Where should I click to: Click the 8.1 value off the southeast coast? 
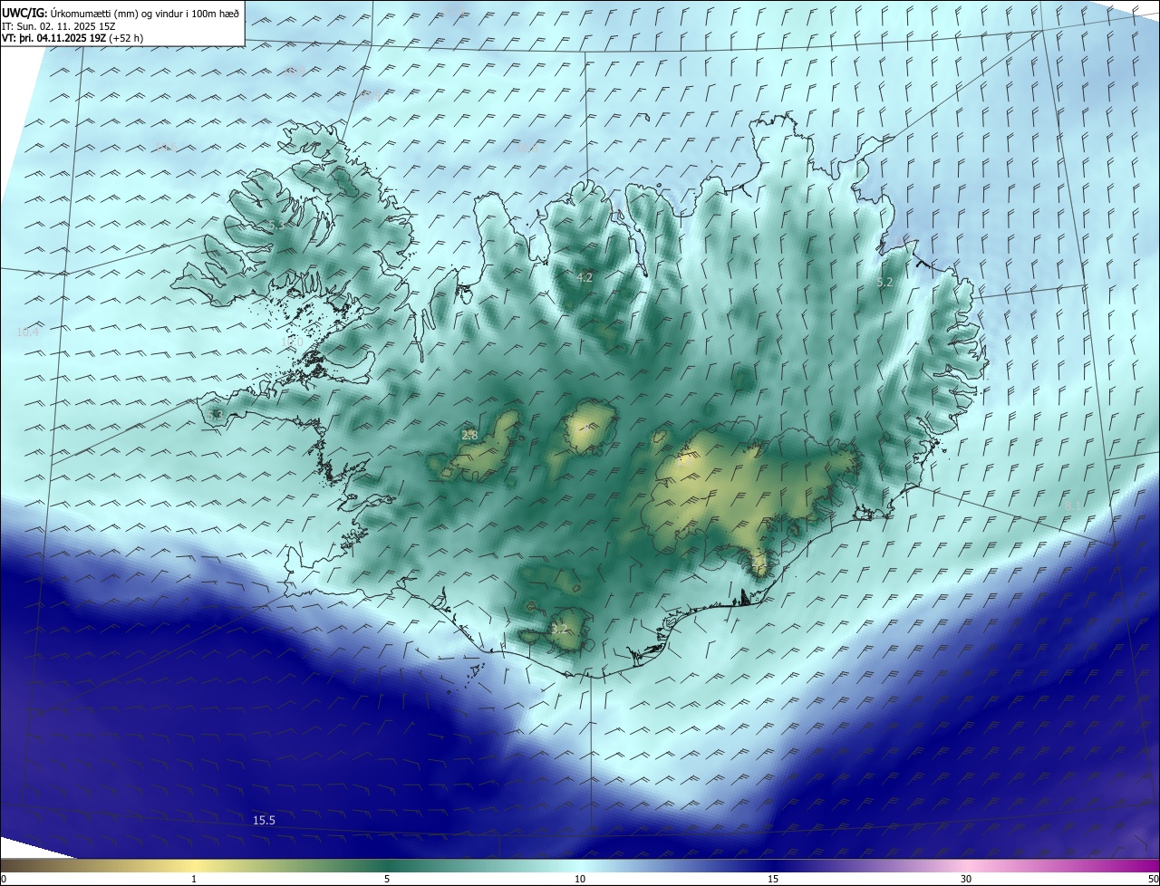tap(1072, 506)
